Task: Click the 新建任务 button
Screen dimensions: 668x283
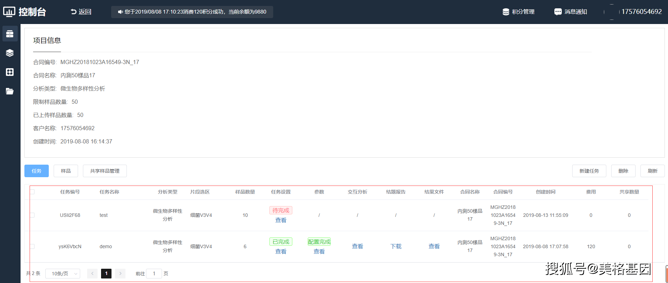Action: point(589,171)
